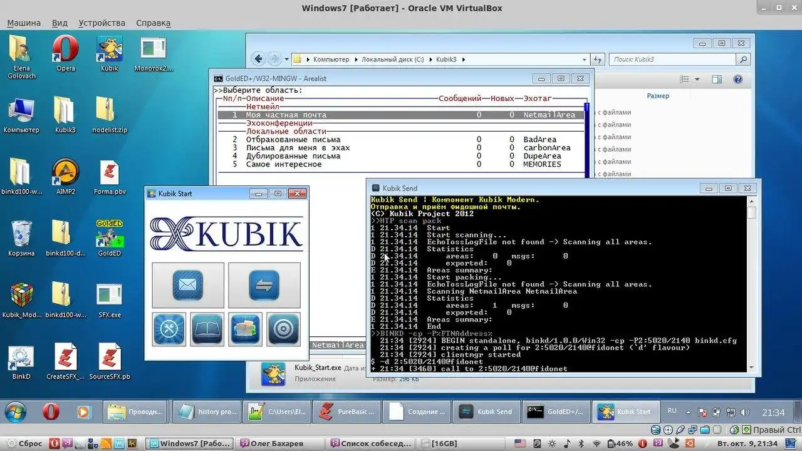Select the Kubik_Mod Rubik's cube icon

(x=21, y=300)
